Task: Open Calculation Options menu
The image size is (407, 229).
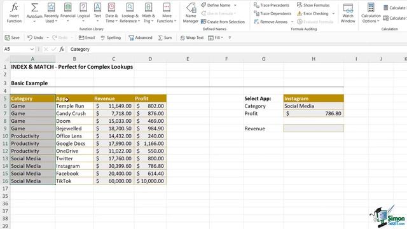Action: (371, 13)
